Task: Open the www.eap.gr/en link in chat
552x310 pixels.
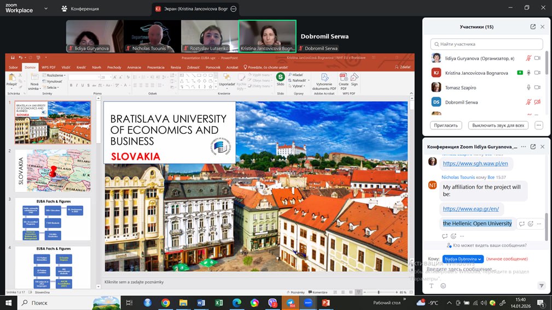Action: [470, 209]
